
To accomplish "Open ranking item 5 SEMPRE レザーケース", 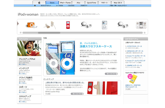I will tap(134, 65).
